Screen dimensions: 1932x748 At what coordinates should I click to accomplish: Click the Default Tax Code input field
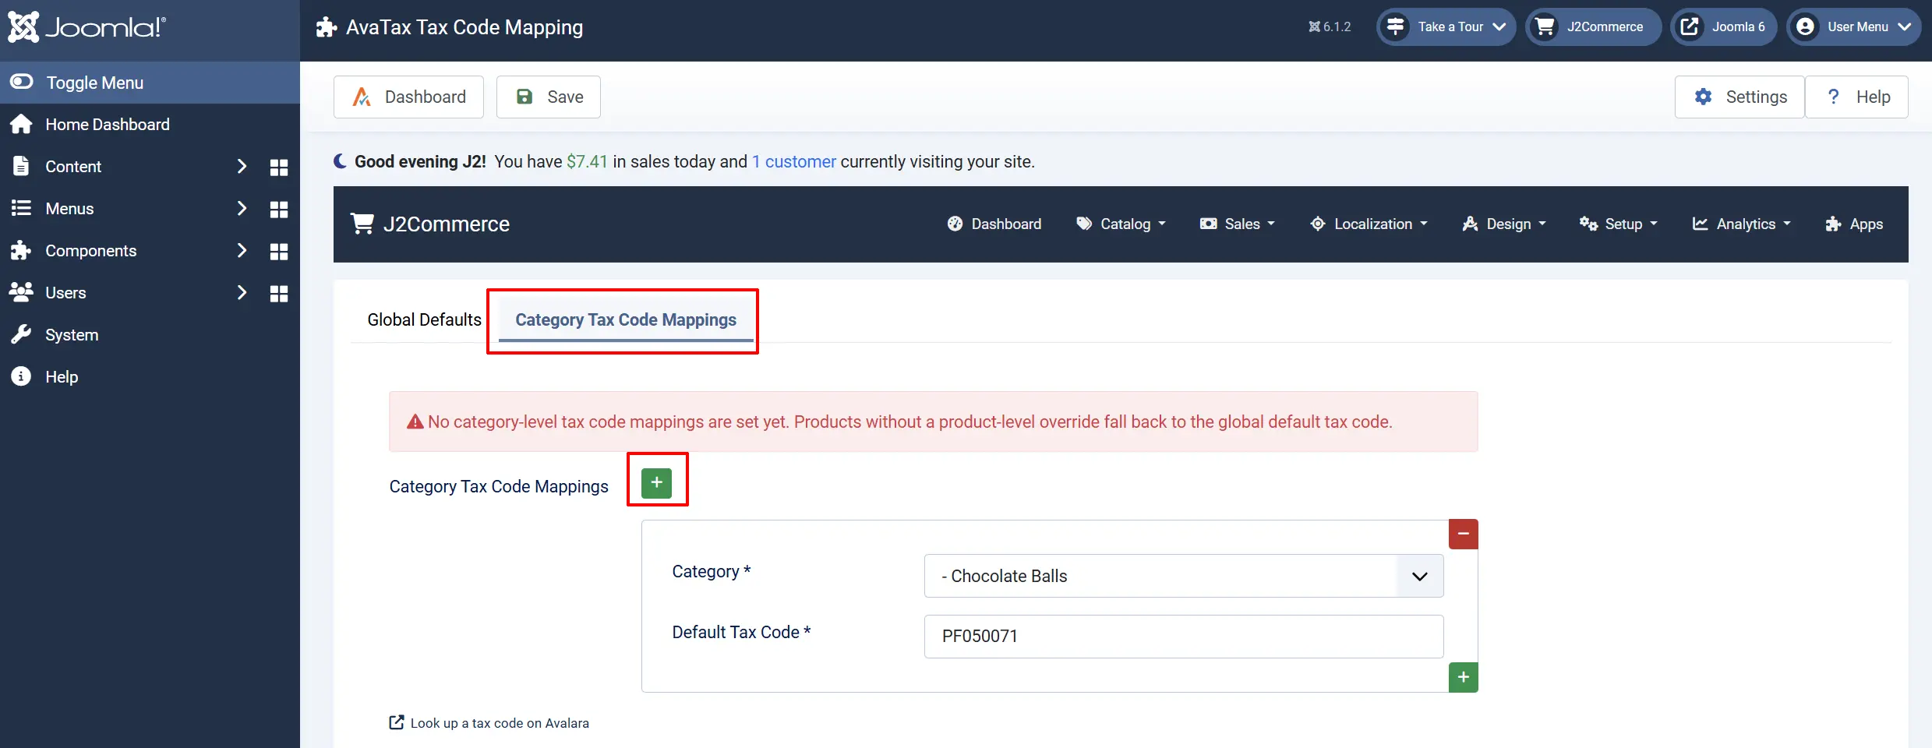[x=1184, y=636]
